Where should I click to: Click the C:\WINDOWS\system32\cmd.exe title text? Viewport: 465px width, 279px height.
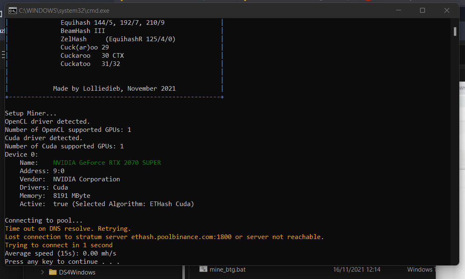point(64,11)
